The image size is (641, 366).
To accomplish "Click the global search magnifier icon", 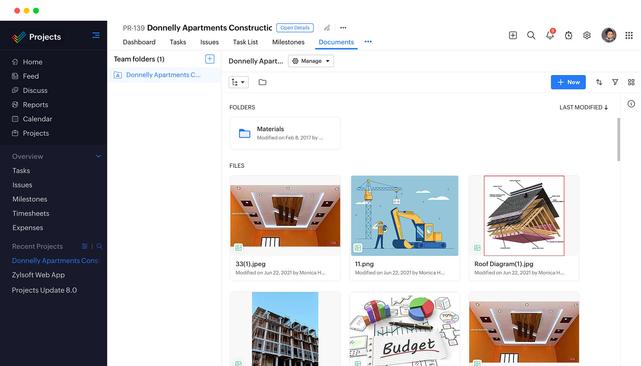I will point(531,35).
